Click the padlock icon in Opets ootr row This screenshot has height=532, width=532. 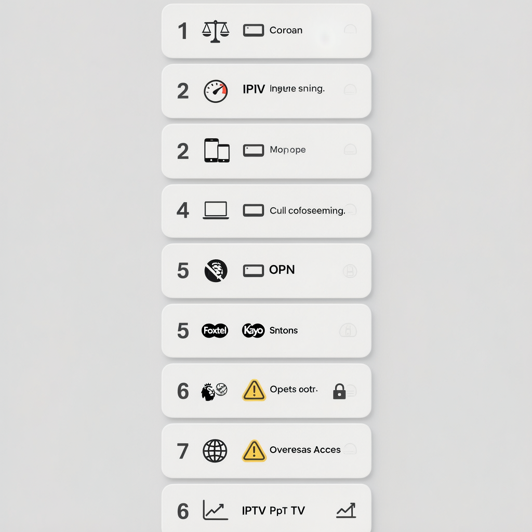coord(339,391)
